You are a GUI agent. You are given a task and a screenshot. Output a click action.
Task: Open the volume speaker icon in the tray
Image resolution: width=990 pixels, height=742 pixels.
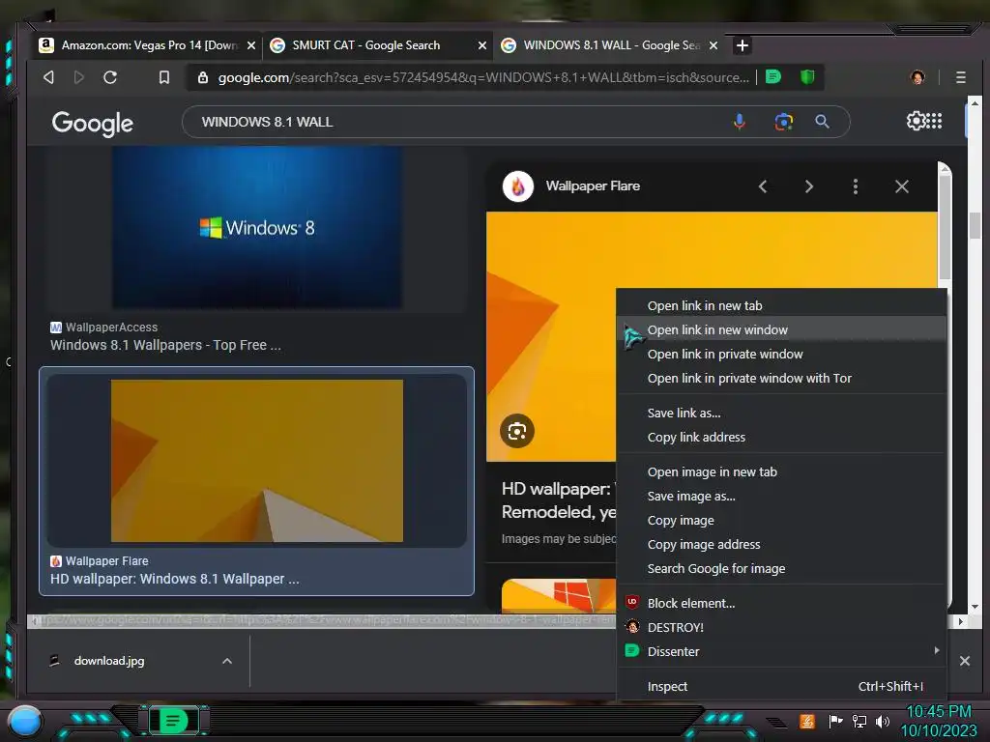click(882, 721)
